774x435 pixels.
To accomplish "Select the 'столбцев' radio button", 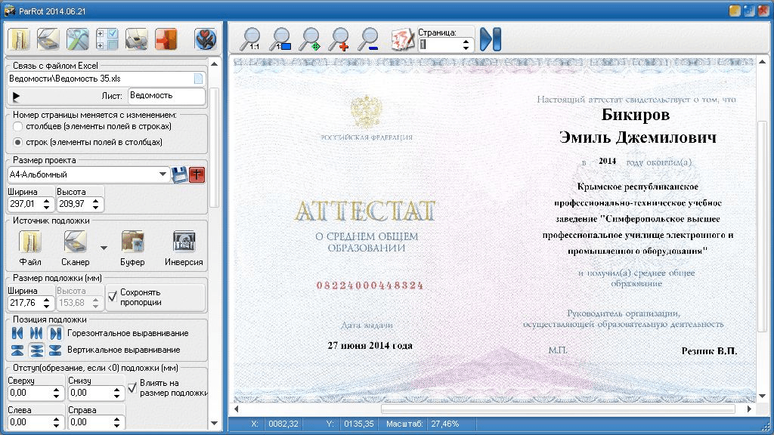I will click(x=18, y=126).
